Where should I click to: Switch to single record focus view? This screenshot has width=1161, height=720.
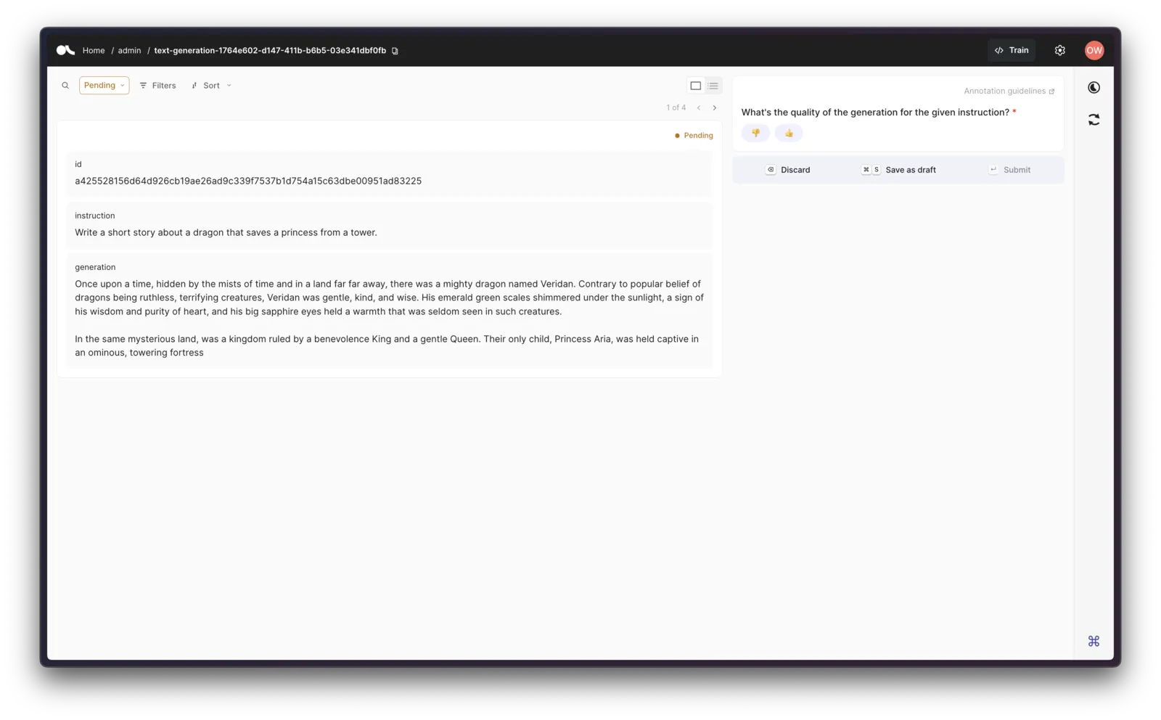(695, 86)
